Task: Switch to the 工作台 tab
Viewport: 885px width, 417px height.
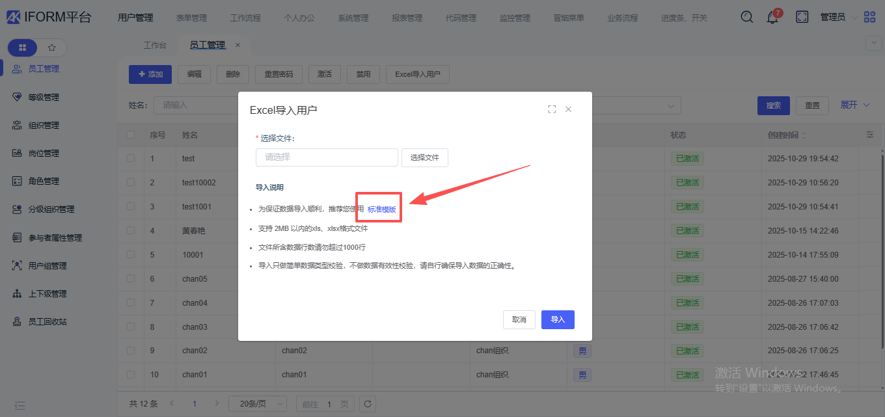Action: (x=155, y=45)
